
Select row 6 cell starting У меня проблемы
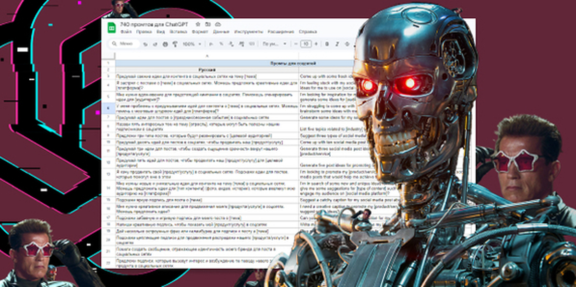[206, 108]
